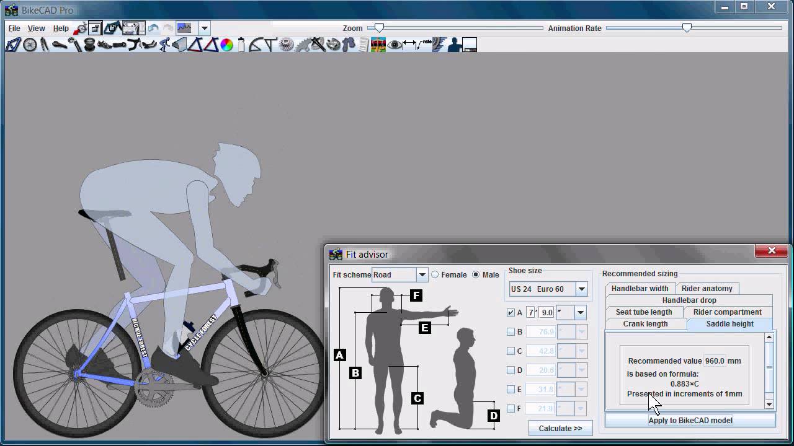Open the stem settings icon
794x446 pixels.
119,45
